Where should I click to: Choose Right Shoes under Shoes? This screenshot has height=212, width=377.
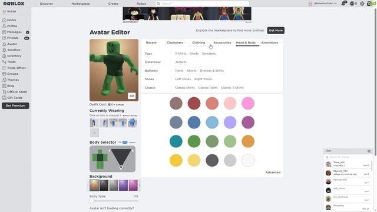[x=203, y=79]
